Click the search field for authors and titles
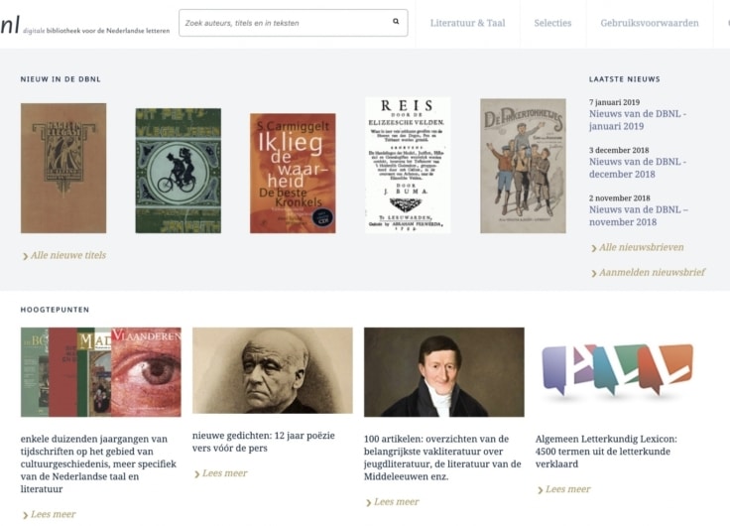730x526 pixels. pos(283,23)
